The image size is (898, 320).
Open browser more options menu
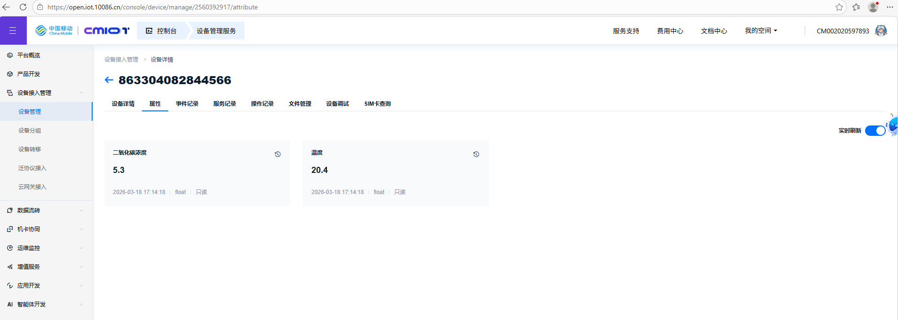click(890, 7)
